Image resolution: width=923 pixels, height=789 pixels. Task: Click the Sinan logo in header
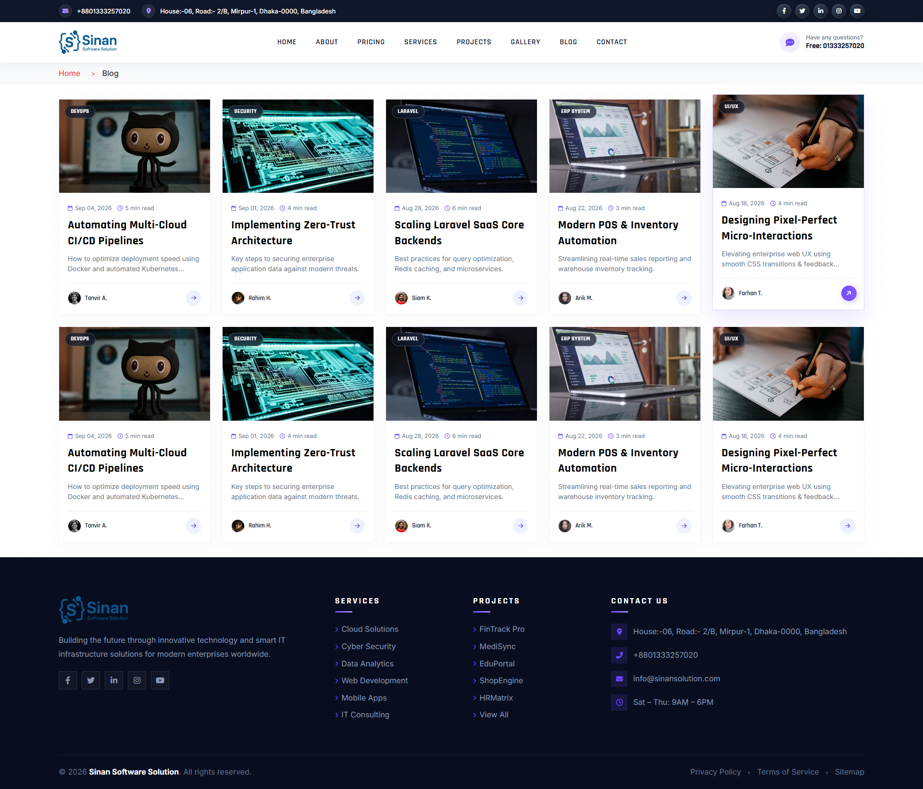click(88, 42)
